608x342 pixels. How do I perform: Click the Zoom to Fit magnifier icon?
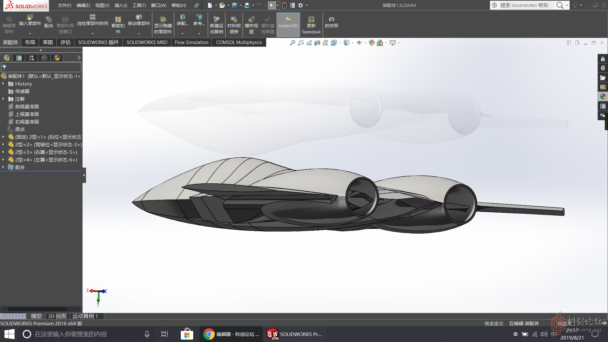[292, 43]
